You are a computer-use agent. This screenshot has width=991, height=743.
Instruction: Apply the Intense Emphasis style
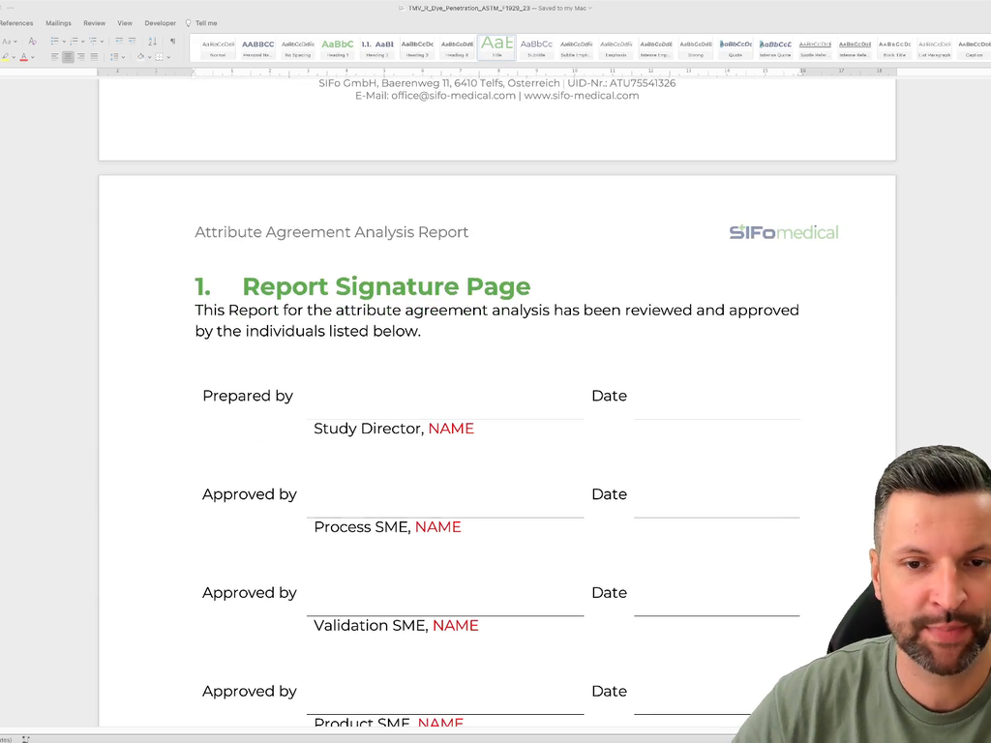(656, 48)
